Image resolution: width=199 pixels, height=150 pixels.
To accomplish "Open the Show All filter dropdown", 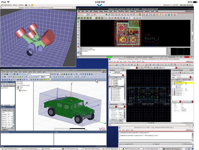I will [190, 77].
